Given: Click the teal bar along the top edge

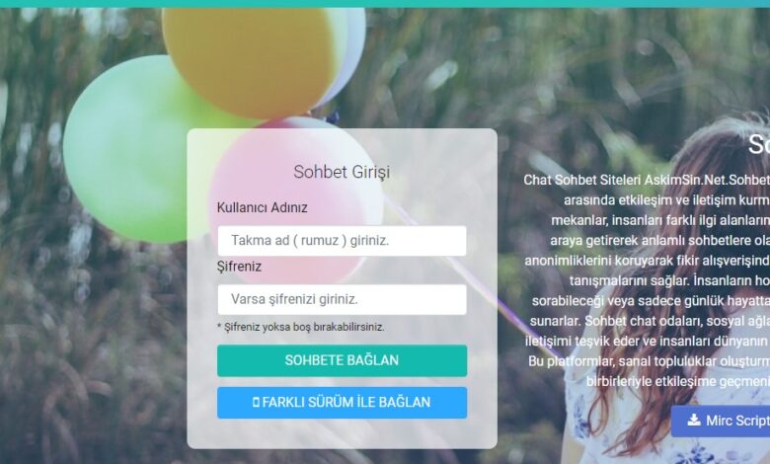Looking at the screenshot, I should click(385, 3).
